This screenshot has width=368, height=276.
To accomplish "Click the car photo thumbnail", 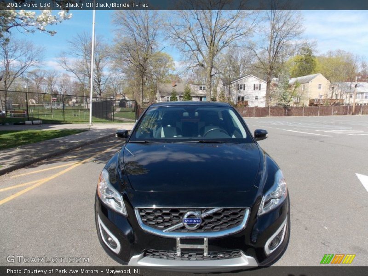I will click(184, 138).
